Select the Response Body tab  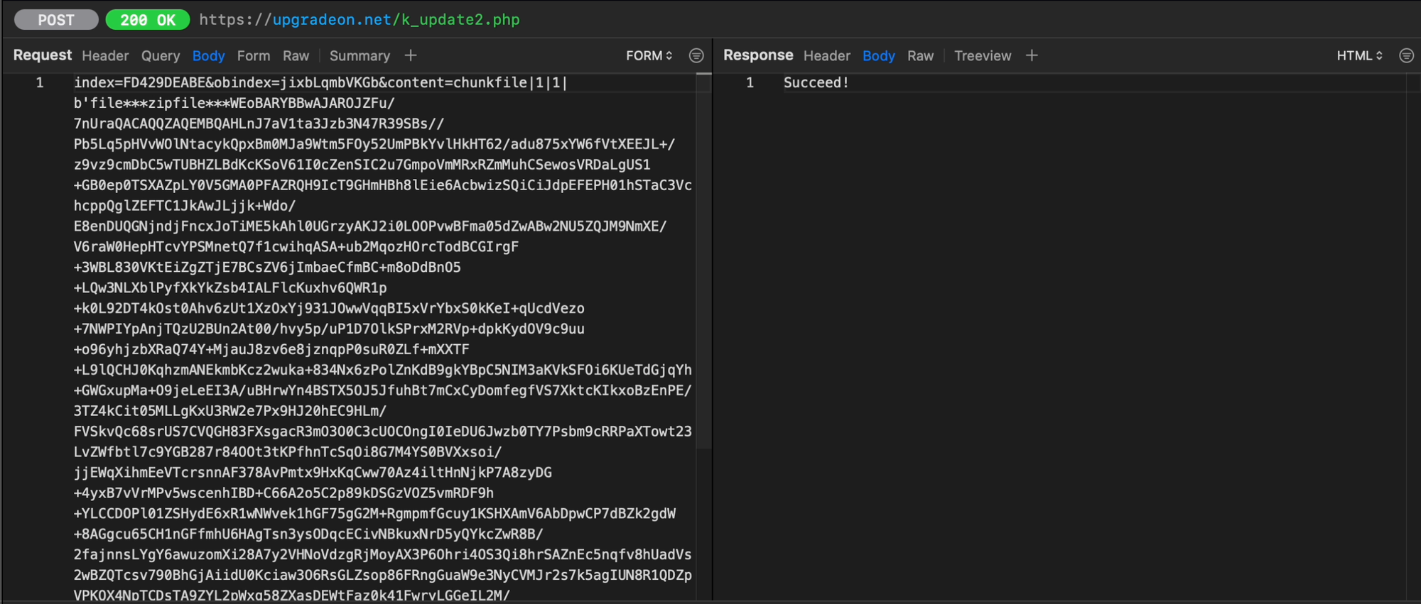878,55
